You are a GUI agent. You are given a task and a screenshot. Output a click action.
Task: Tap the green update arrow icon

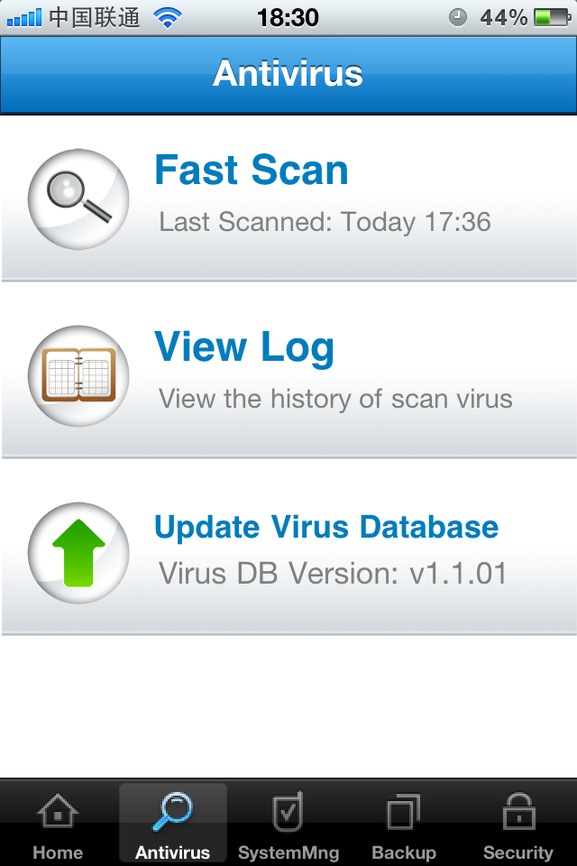click(x=78, y=552)
